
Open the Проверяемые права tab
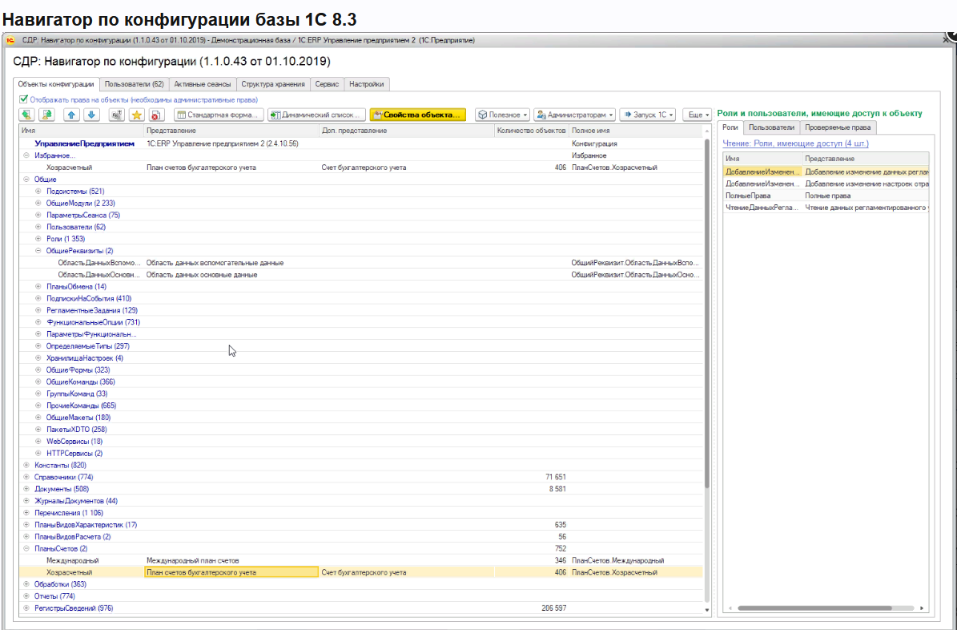(838, 127)
